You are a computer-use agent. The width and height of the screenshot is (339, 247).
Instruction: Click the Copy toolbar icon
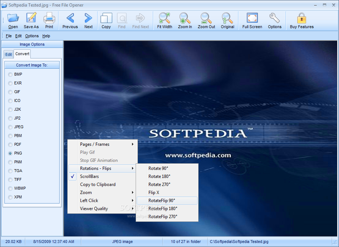(106, 18)
